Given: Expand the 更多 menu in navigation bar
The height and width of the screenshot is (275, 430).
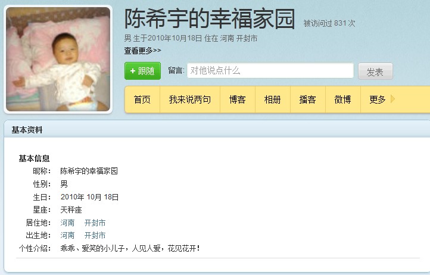Looking at the screenshot, I should (x=378, y=99).
